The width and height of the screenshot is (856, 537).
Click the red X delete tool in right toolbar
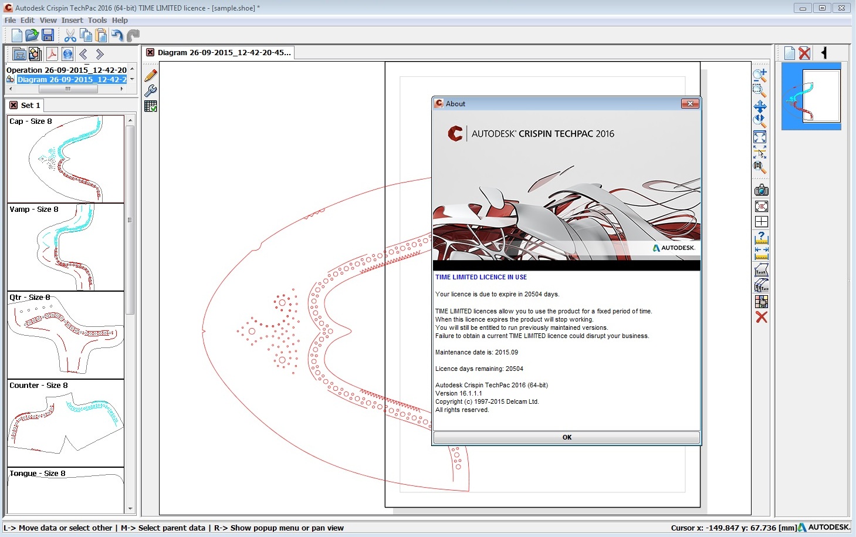point(761,317)
